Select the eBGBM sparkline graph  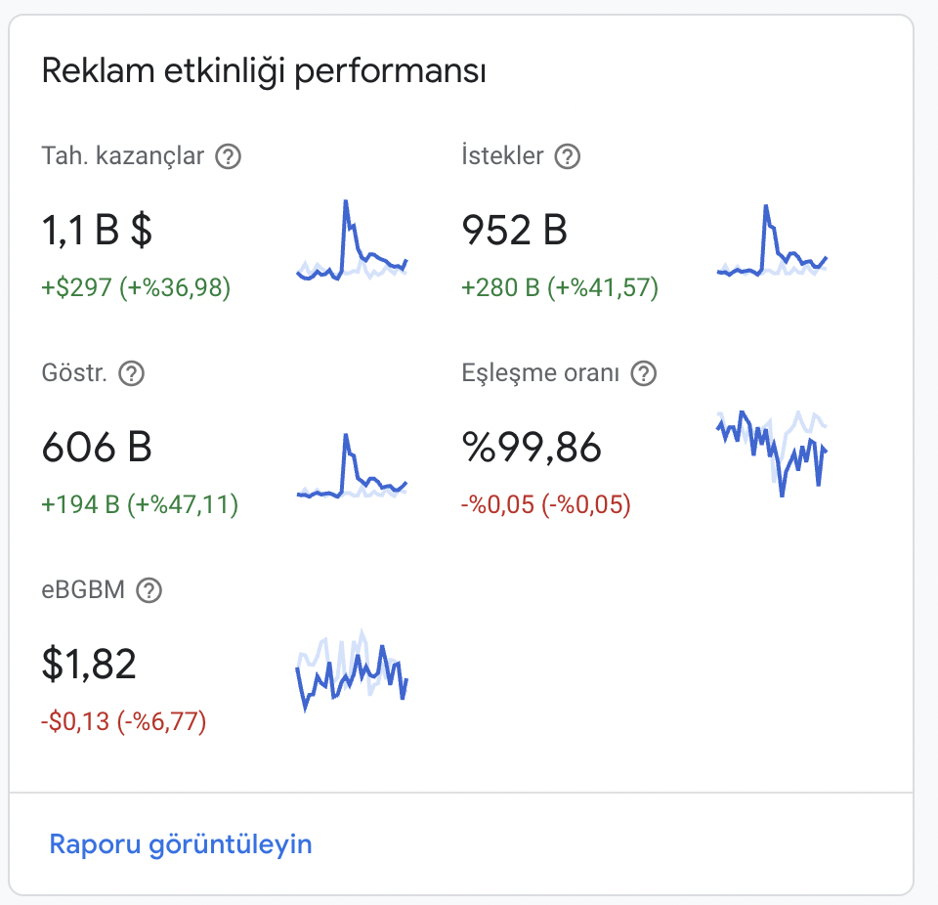click(353, 669)
